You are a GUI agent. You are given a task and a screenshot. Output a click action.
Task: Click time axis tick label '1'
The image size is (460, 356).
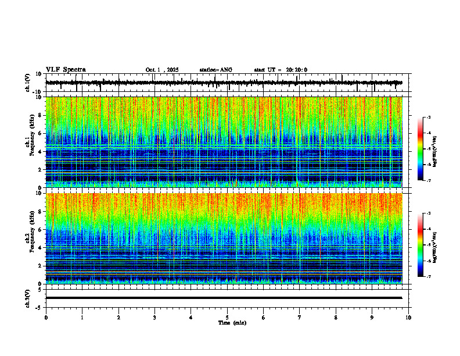[x=82, y=318]
